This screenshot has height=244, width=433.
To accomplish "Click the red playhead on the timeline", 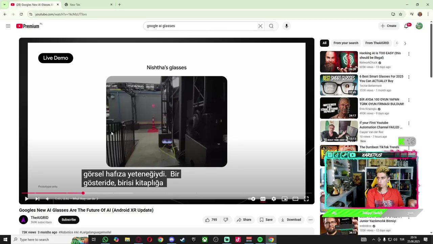I will click(83, 193).
